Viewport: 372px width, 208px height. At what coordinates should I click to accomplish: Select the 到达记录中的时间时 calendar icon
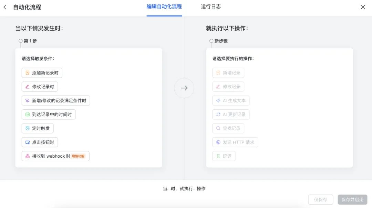28,115
